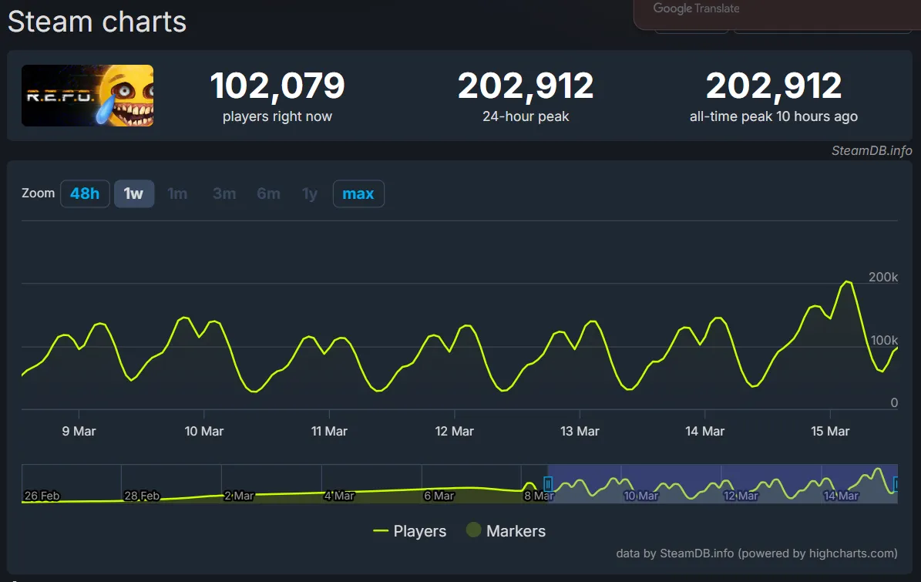Click the disabled 1m zoom option
This screenshot has height=582, width=921.
click(x=176, y=193)
